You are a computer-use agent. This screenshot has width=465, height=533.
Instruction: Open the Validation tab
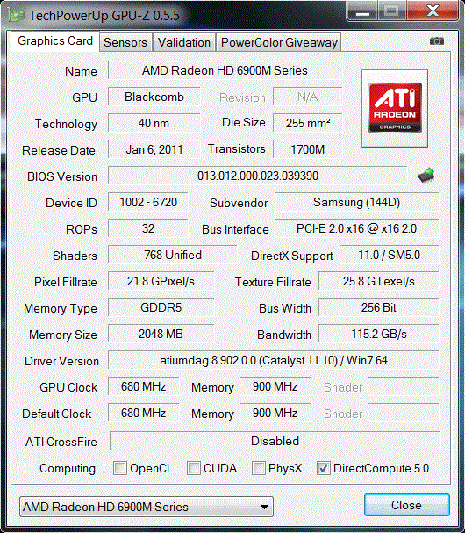[184, 42]
